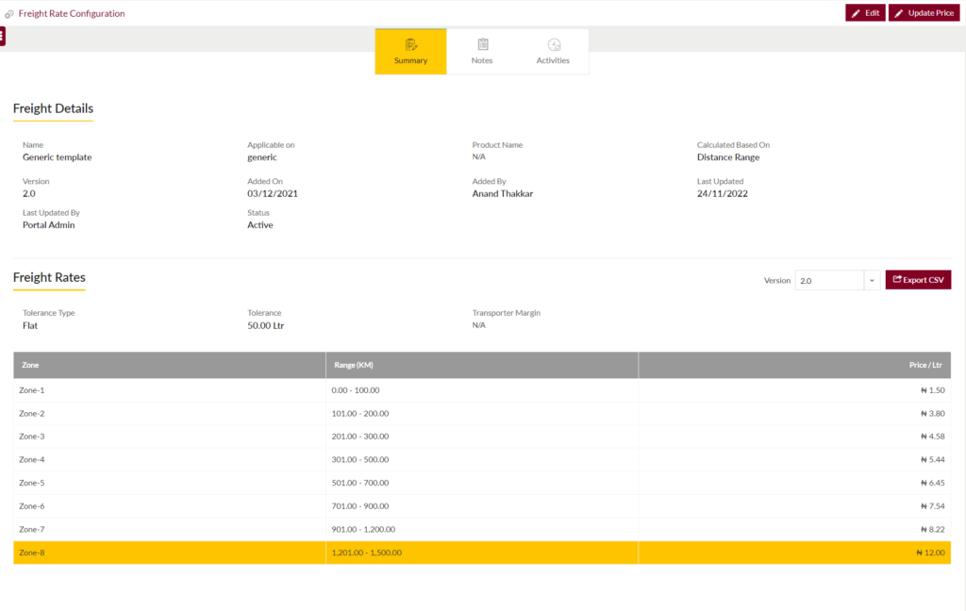
Task: Click range 0.00 - 100.00
Action: (x=356, y=390)
